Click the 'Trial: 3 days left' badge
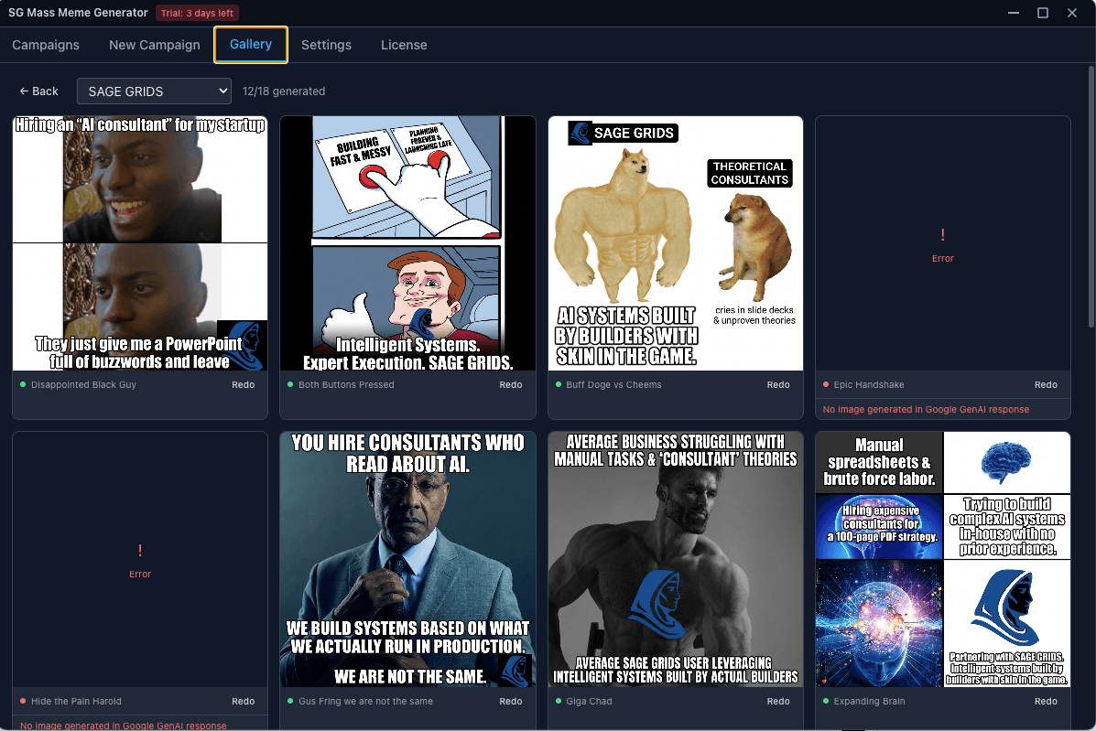The width and height of the screenshot is (1096, 731). coord(197,13)
